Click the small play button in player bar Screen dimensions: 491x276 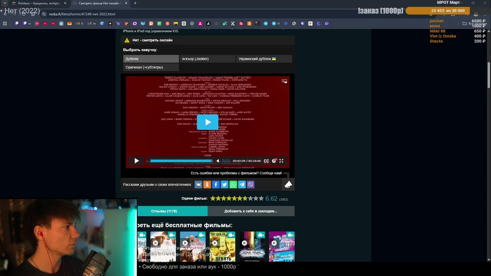(x=137, y=161)
